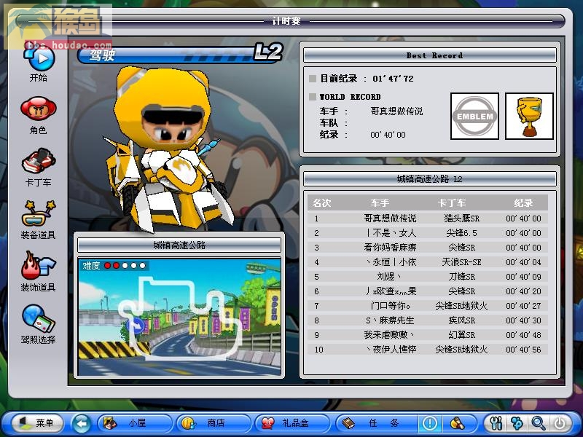Open the 驾照选择 license icon
This screenshot has height=437, width=583.
39,318
